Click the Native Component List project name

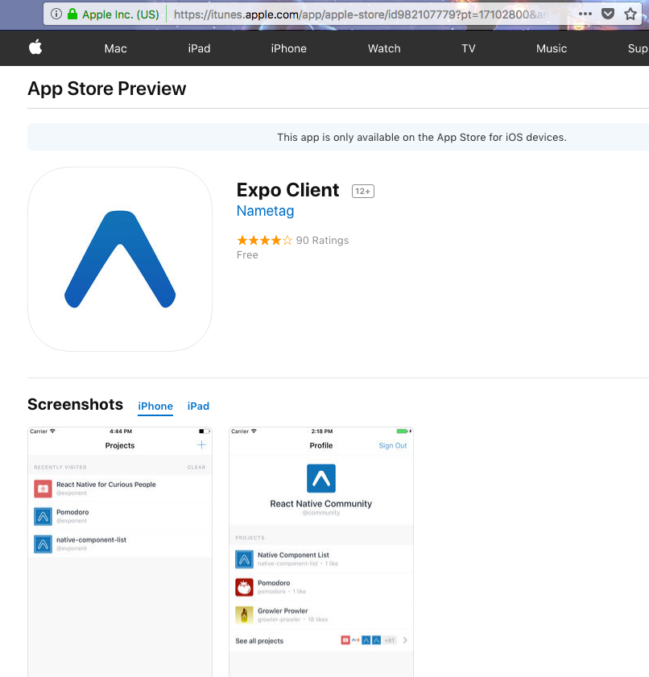tap(293, 555)
